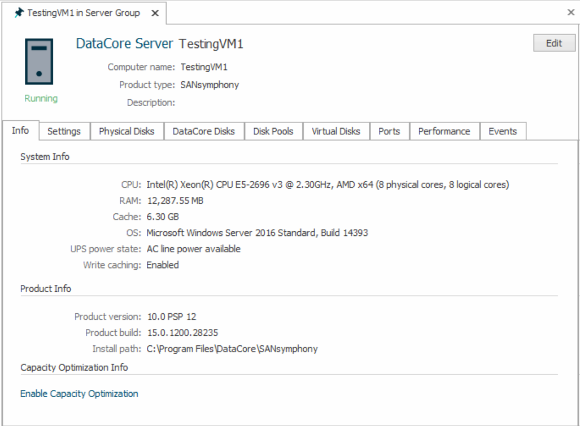View the Virtual Disks tab

[x=335, y=131]
